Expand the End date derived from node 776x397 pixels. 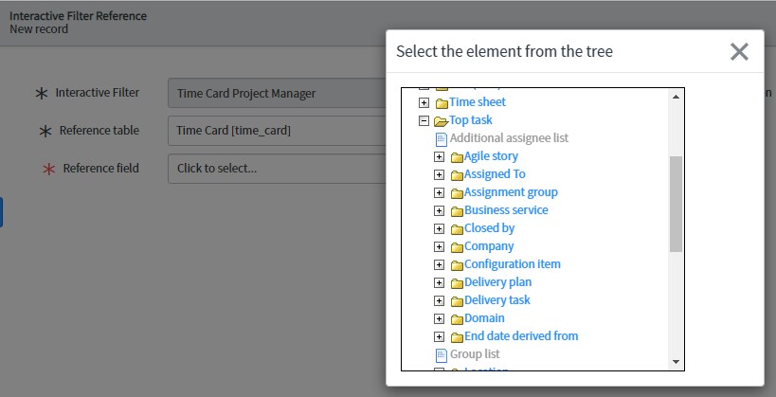click(439, 336)
